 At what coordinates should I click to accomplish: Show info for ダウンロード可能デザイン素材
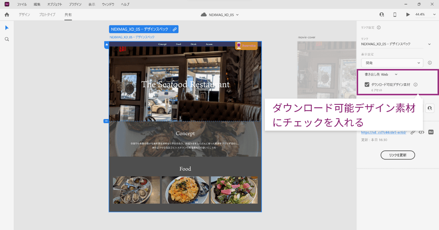click(x=416, y=84)
